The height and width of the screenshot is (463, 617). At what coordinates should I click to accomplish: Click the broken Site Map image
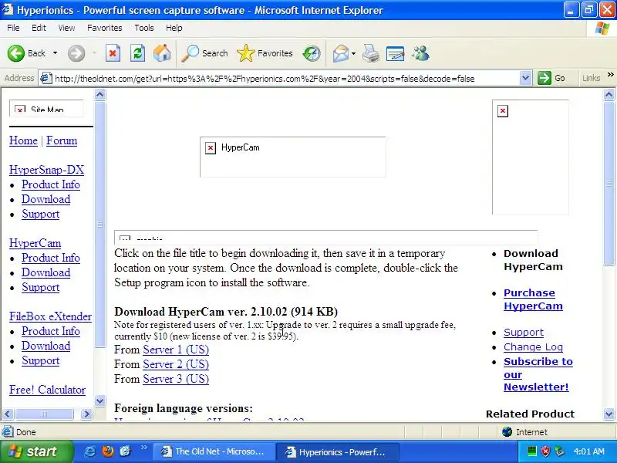46,108
